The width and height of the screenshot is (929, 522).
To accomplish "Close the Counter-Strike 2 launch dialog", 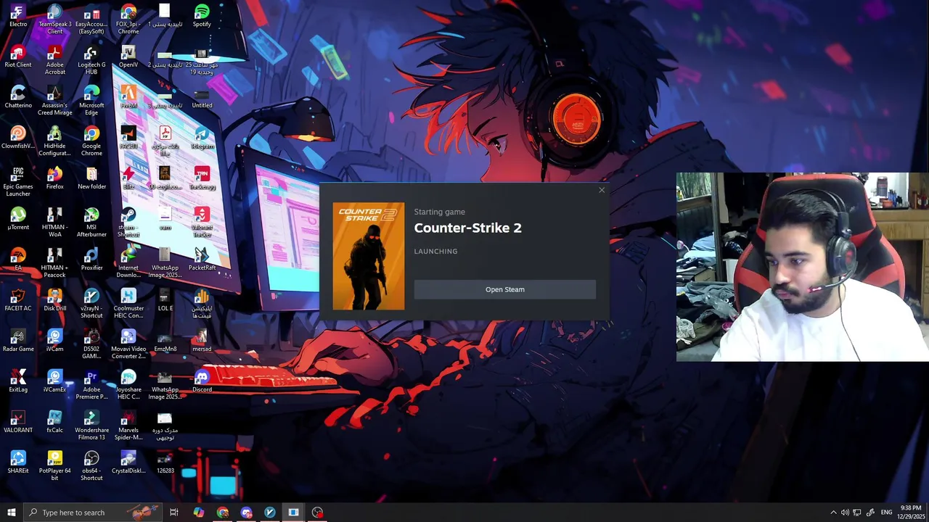I will click(x=602, y=190).
